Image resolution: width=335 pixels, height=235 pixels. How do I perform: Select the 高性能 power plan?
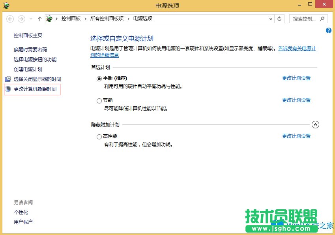point(99,137)
